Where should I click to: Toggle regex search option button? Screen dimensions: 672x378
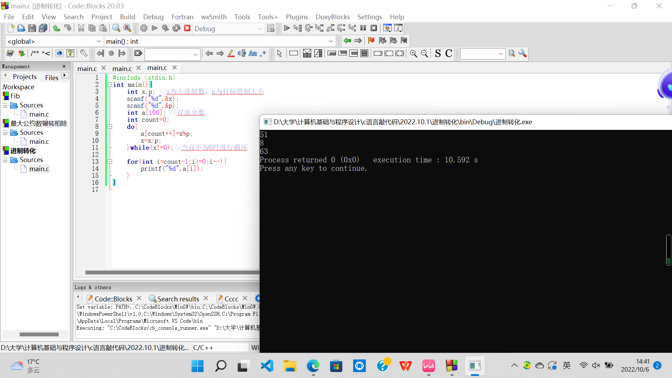pyautogui.click(x=263, y=54)
